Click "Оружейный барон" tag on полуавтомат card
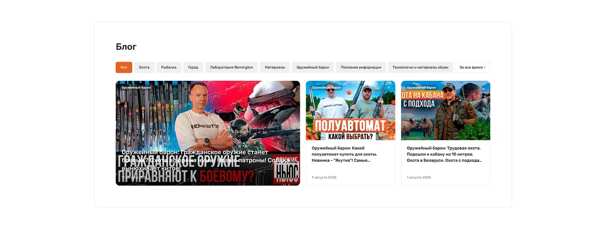 [x=326, y=88]
